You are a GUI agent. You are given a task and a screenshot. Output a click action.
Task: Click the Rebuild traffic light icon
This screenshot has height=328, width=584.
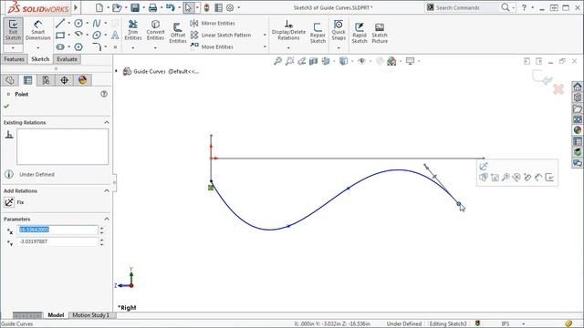point(207,7)
